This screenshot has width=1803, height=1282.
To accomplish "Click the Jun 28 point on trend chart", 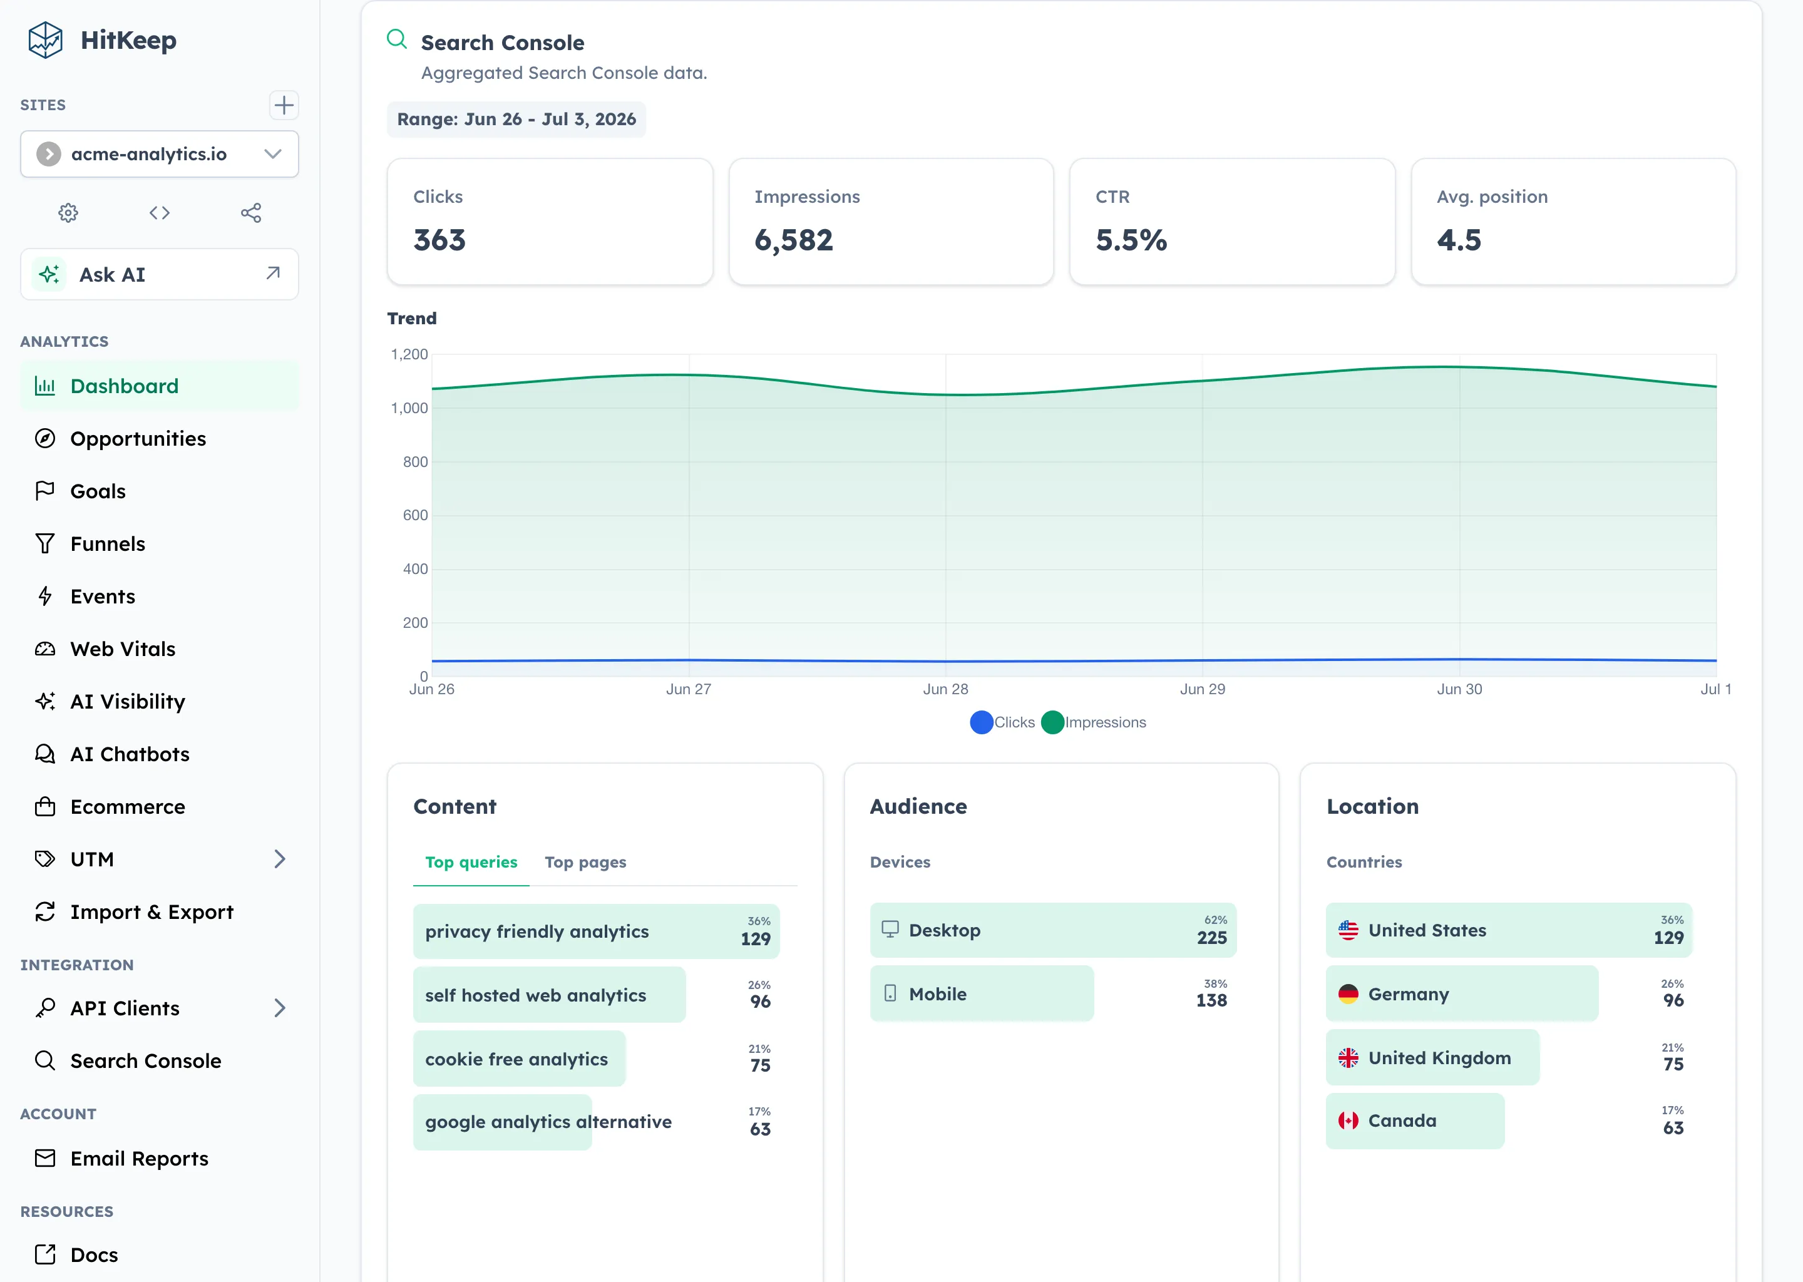I will pyautogui.click(x=946, y=395).
